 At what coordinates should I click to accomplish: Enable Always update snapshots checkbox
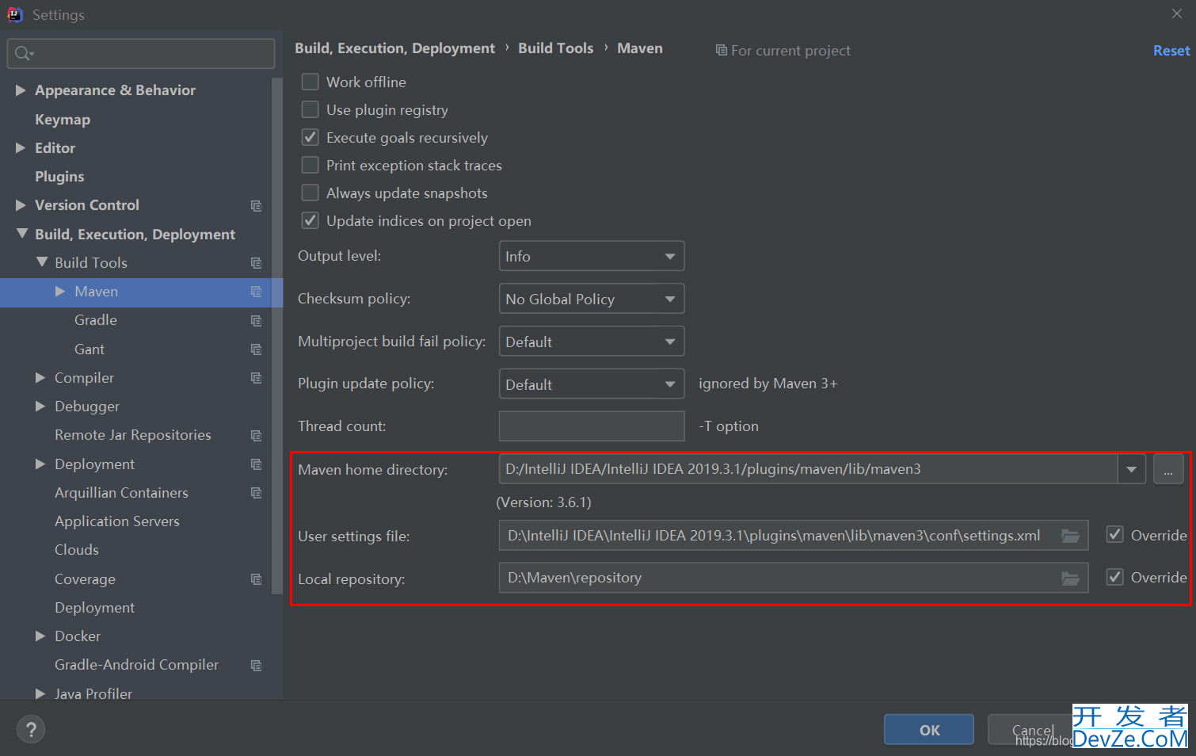point(310,193)
